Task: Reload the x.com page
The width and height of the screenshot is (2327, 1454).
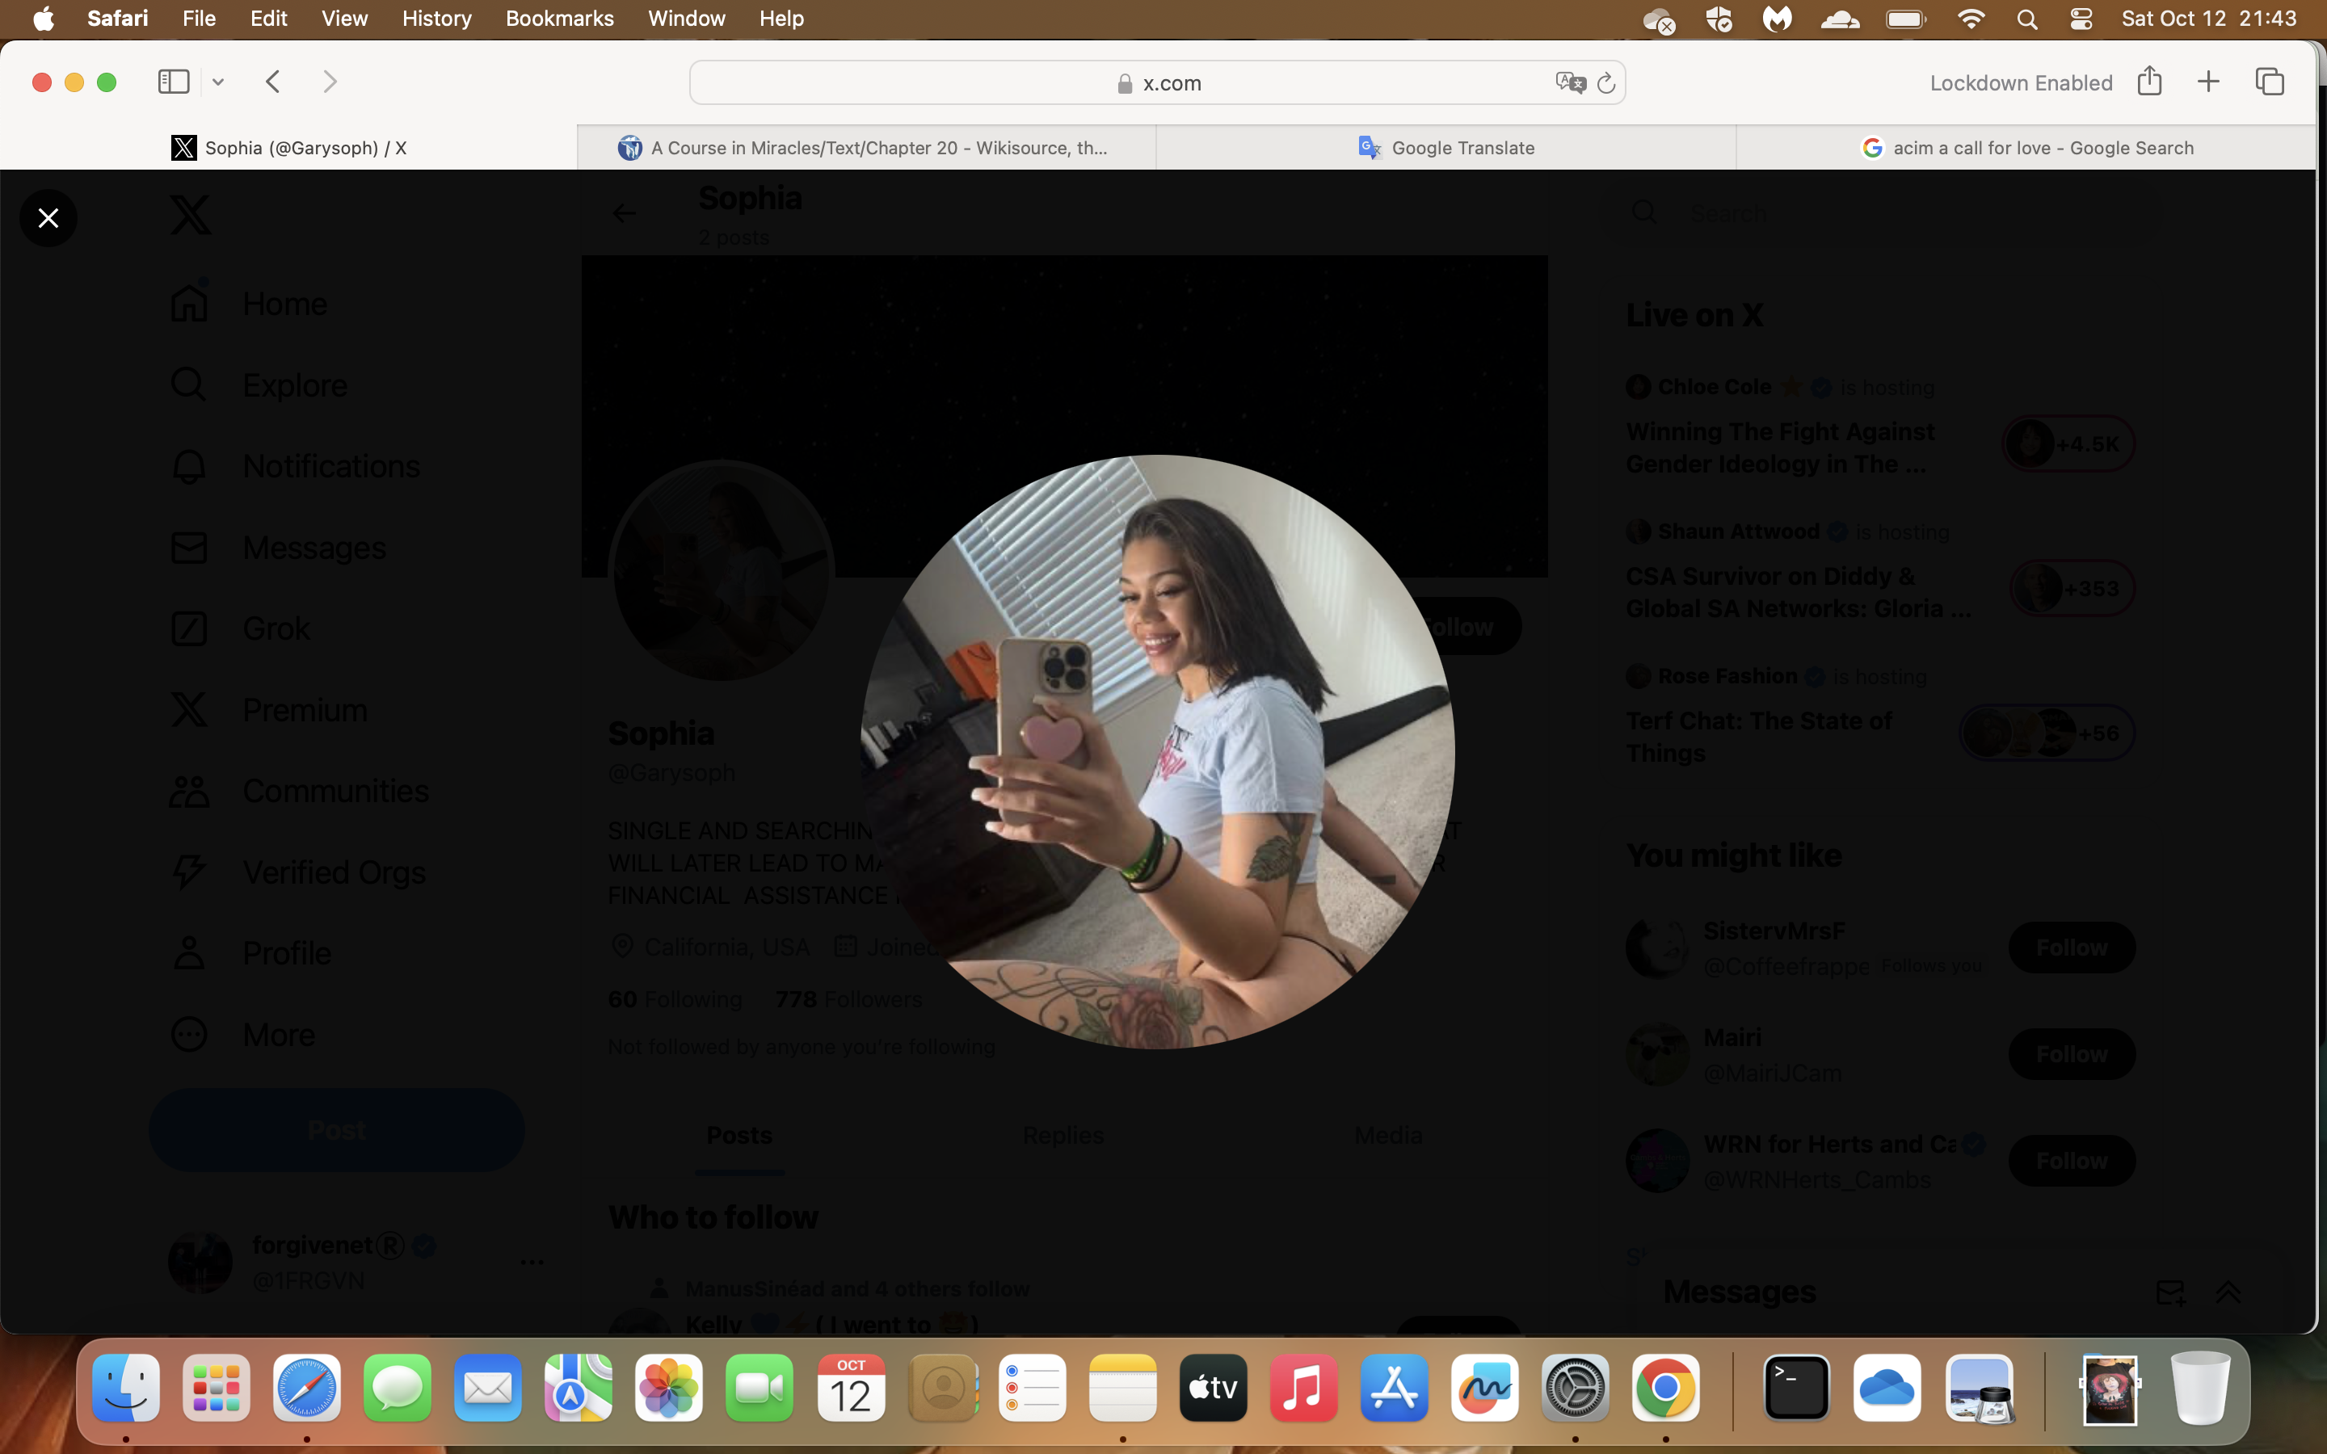Action: pos(1605,82)
